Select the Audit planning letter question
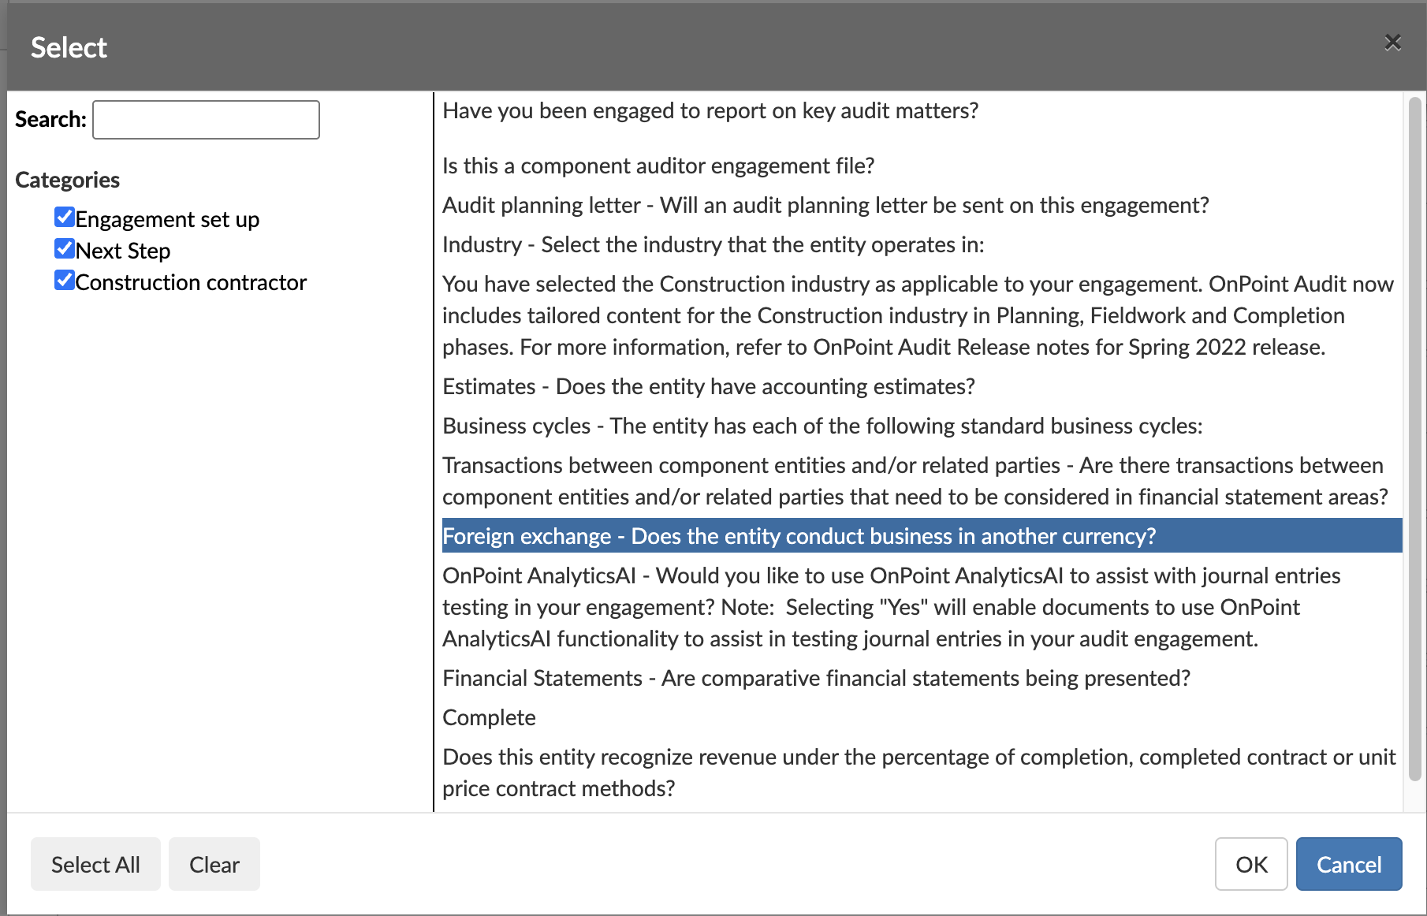Image resolution: width=1427 pixels, height=916 pixels. [922, 206]
